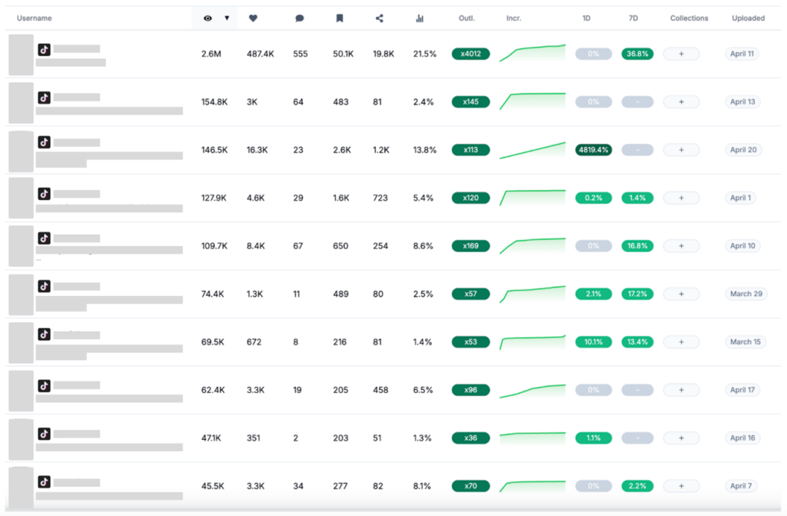
Task: Click the Outl. column header
Action: click(467, 18)
